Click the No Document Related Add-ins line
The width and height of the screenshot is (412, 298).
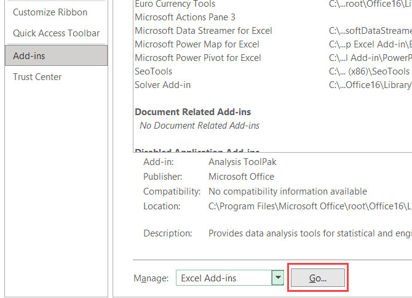point(199,126)
